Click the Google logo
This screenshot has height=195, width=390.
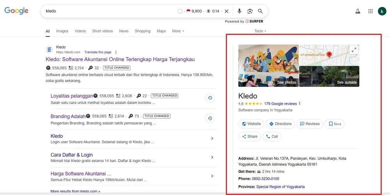coord(16,11)
